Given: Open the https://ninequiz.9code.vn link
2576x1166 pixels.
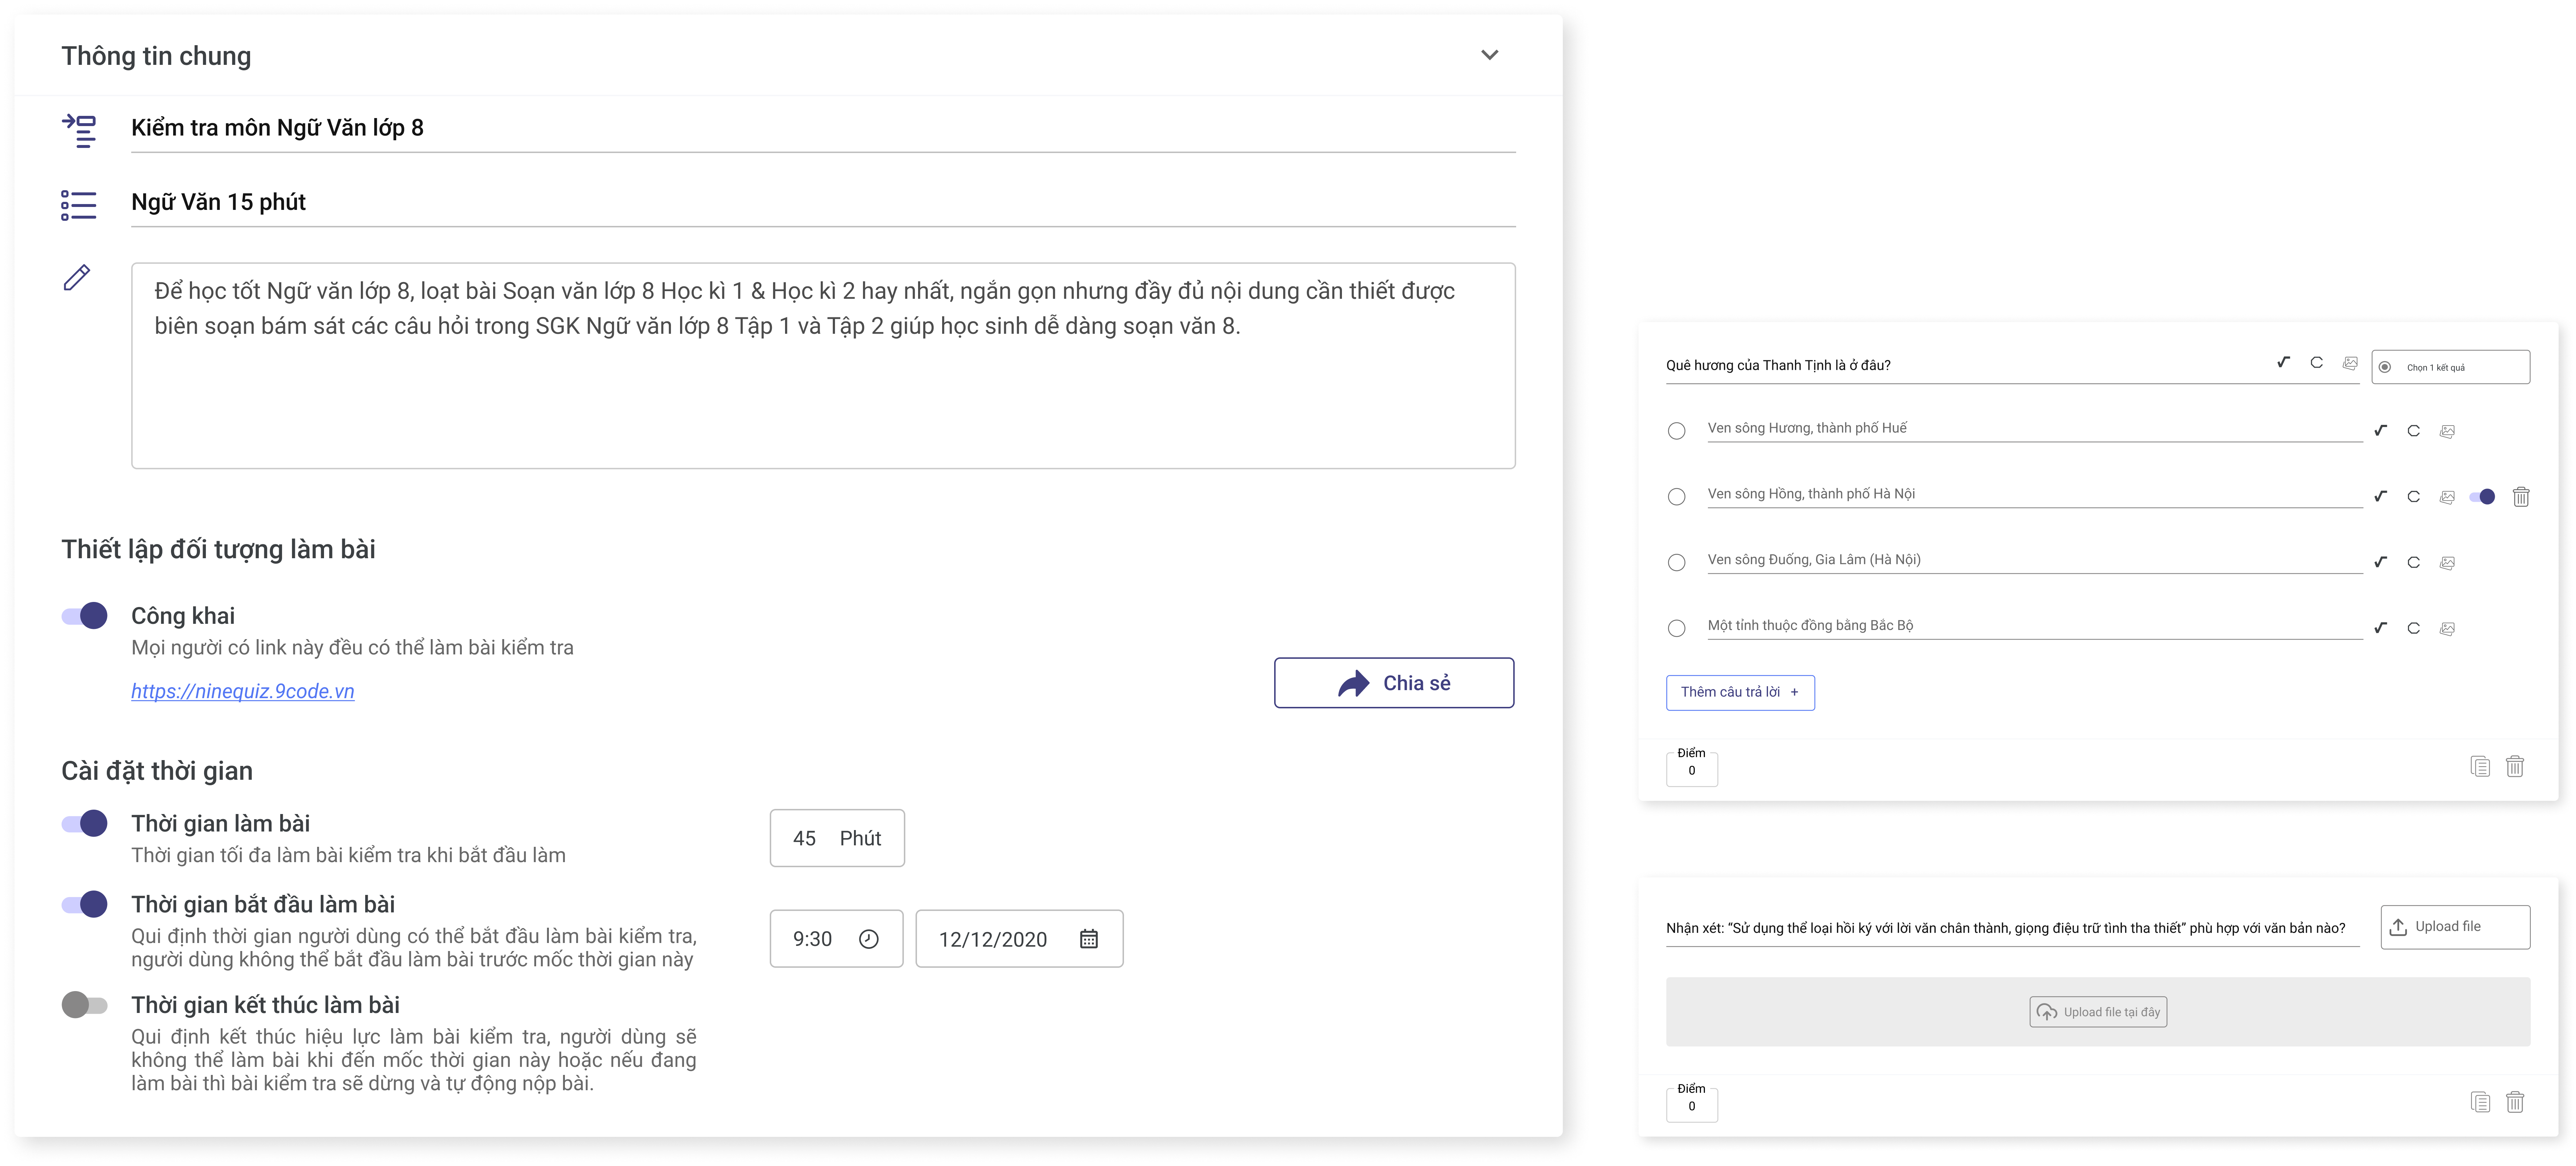Looking at the screenshot, I should 243,691.
